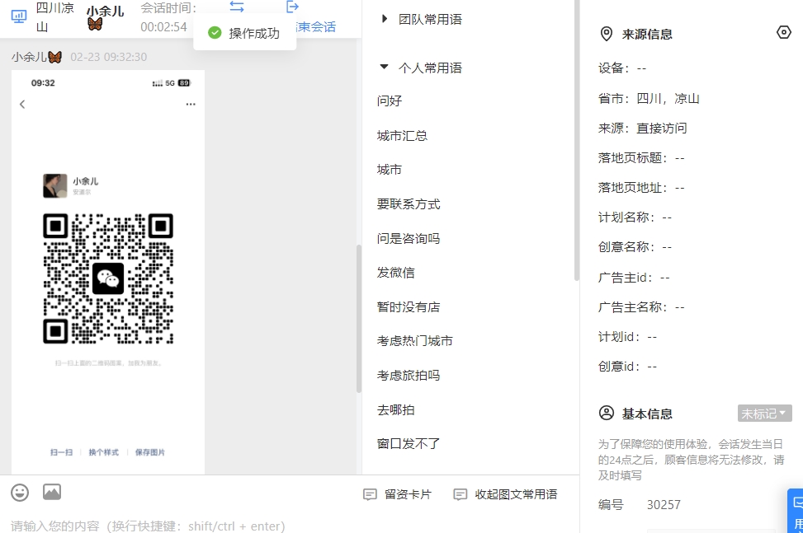The image size is (803, 533).
Task: Select the 要联系方式 quick phrase
Action: point(409,204)
